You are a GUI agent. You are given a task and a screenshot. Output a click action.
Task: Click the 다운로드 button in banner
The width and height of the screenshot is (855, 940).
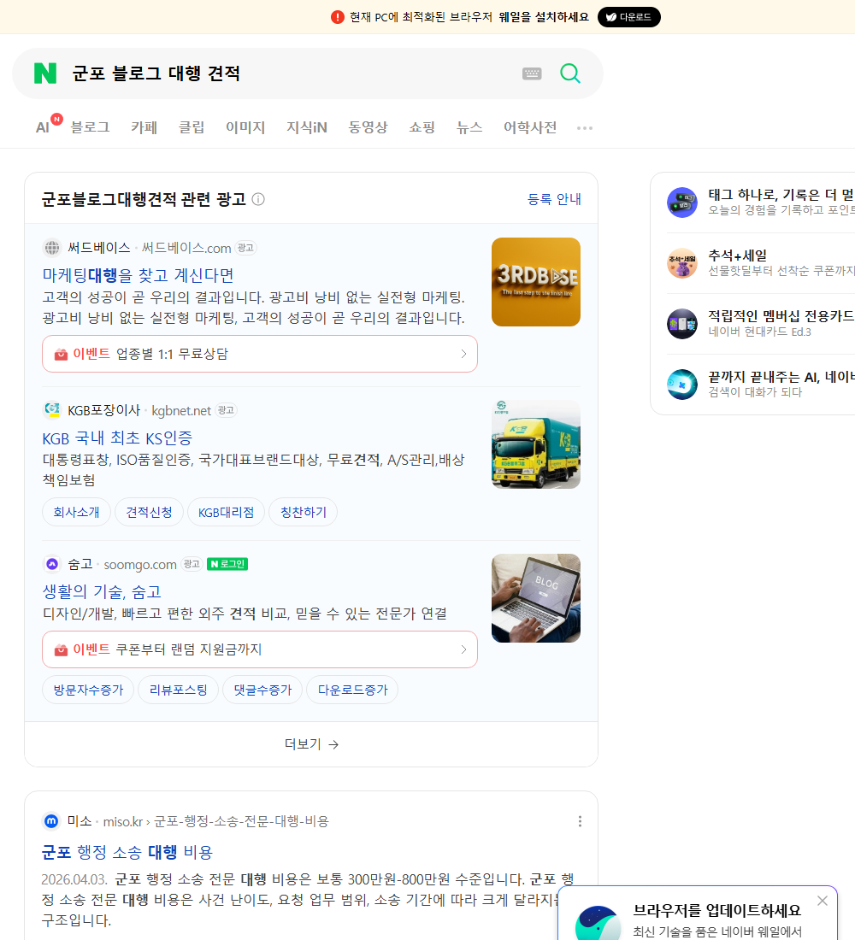(628, 17)
